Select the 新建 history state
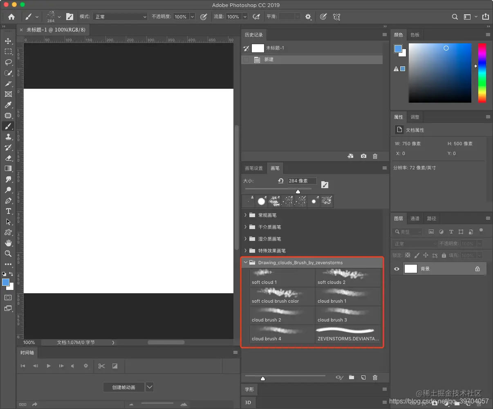 tap(312, 60)
